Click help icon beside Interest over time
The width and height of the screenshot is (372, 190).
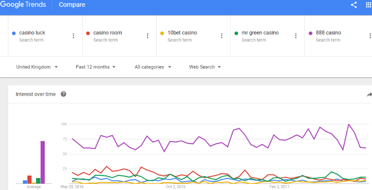(x=63, y=94)
